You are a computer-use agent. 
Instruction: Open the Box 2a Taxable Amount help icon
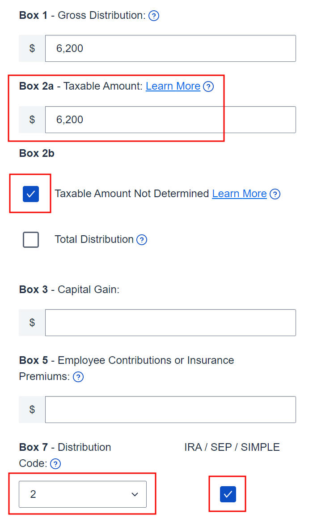pyautogui.click(x=208, y=86)
